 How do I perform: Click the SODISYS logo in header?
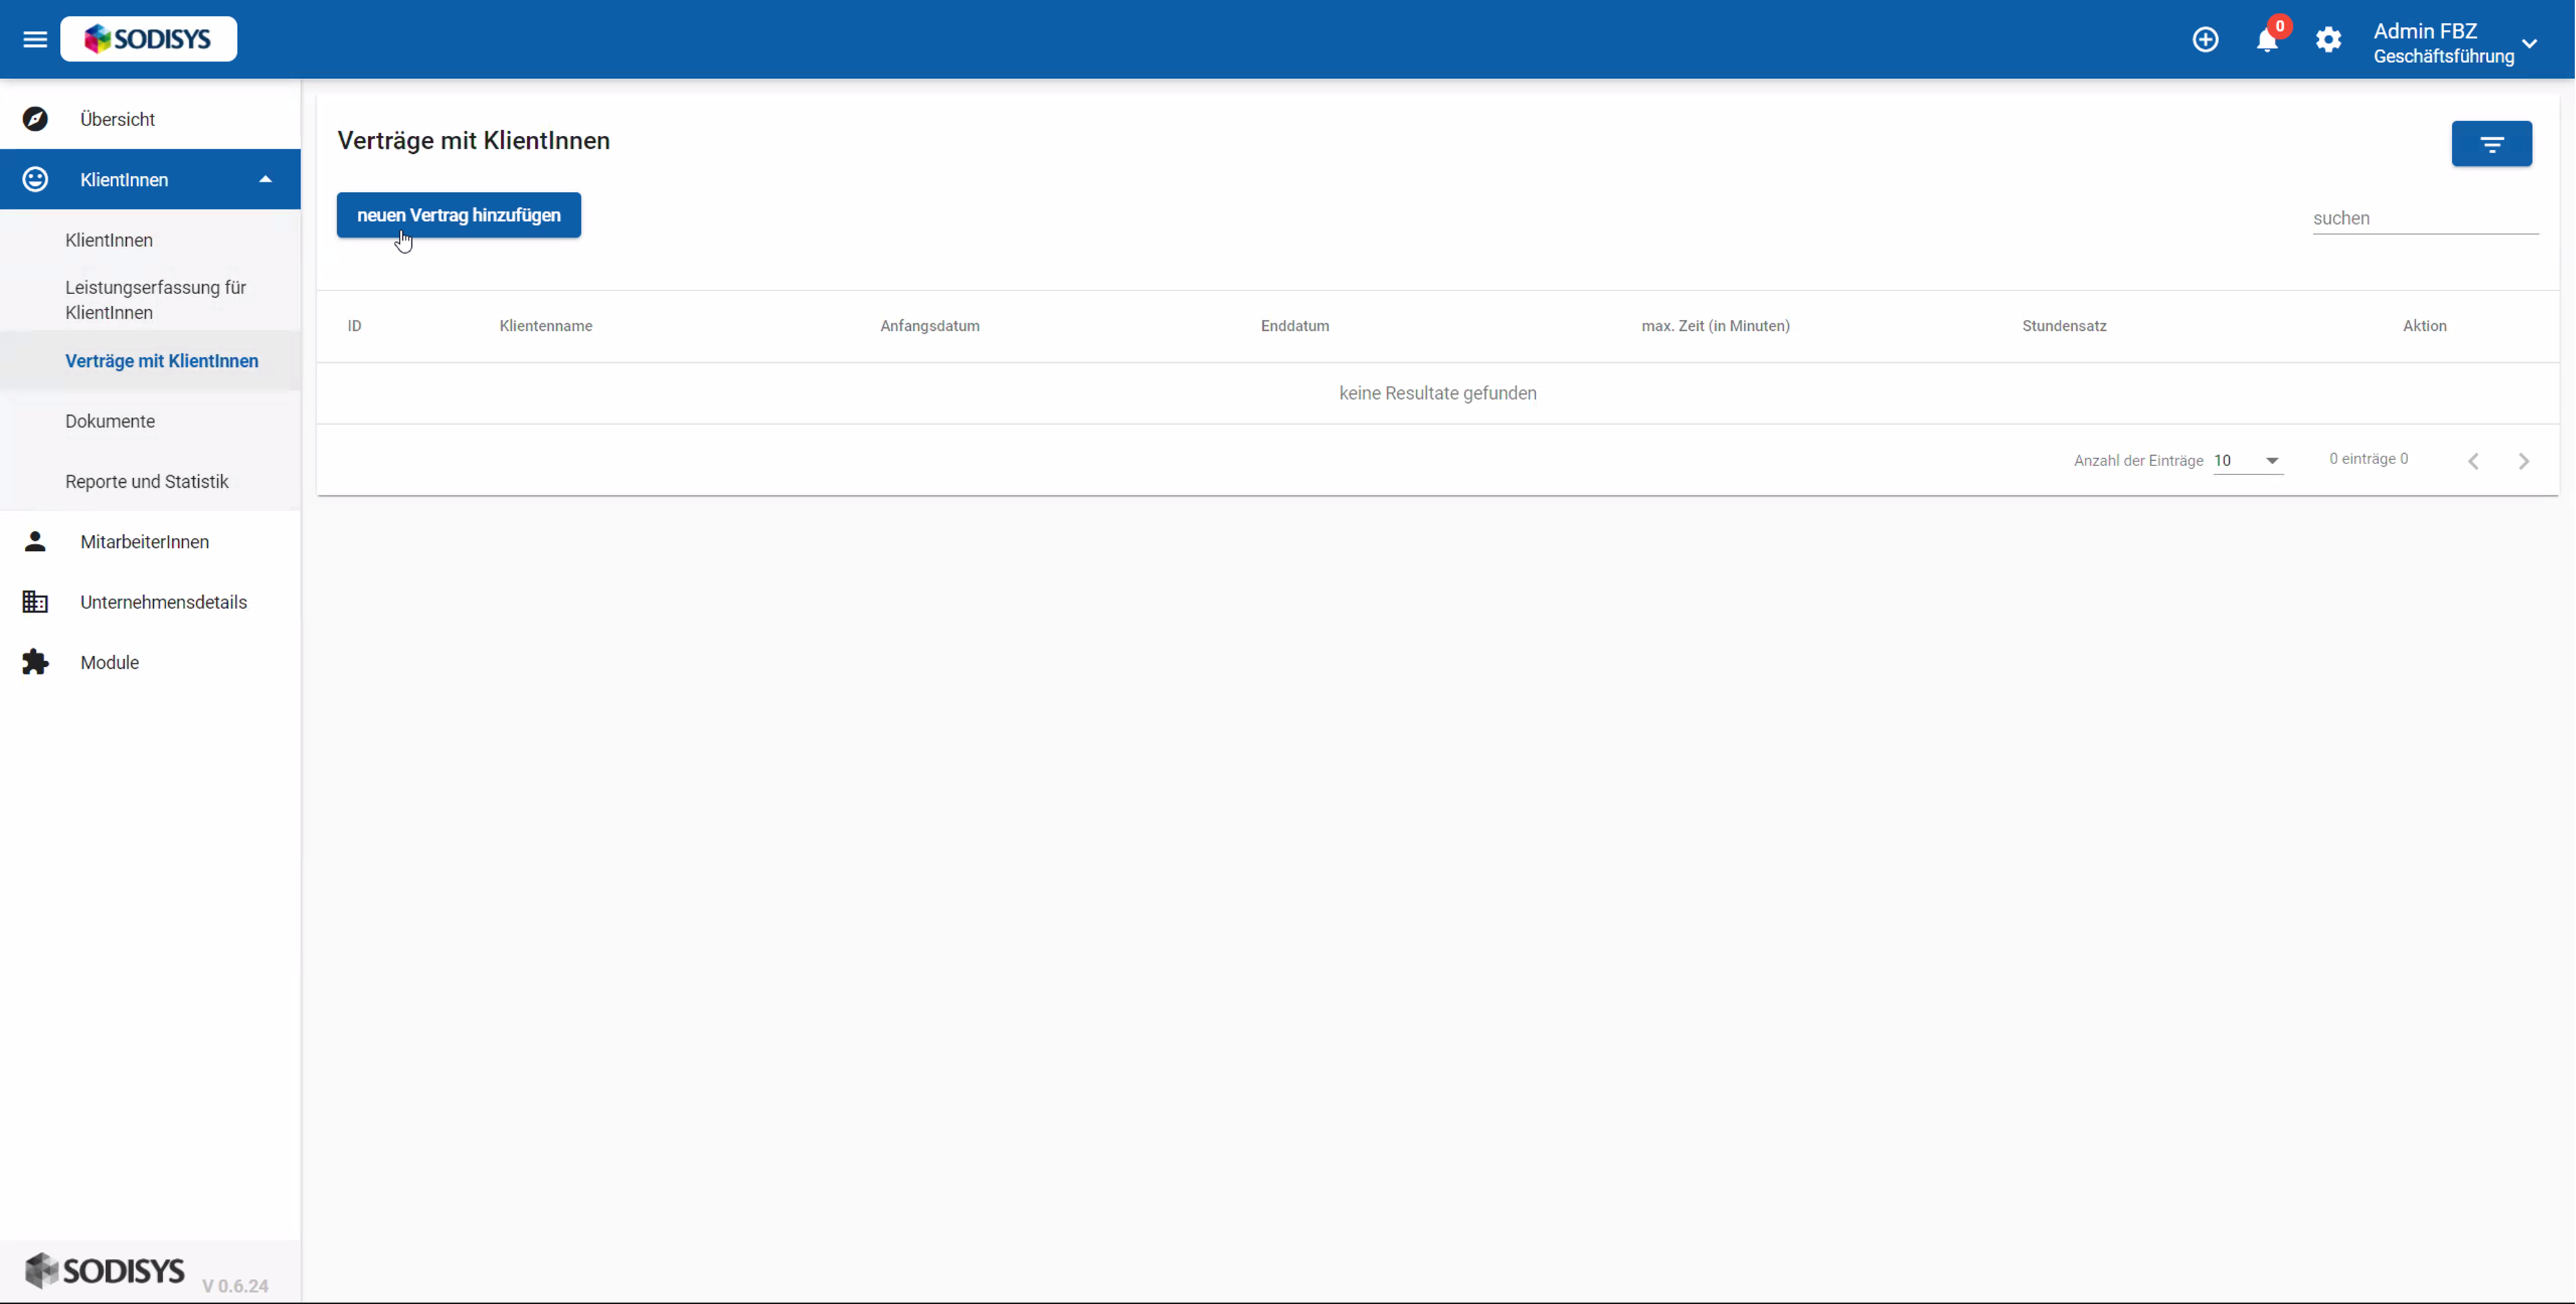coord(149,39)
